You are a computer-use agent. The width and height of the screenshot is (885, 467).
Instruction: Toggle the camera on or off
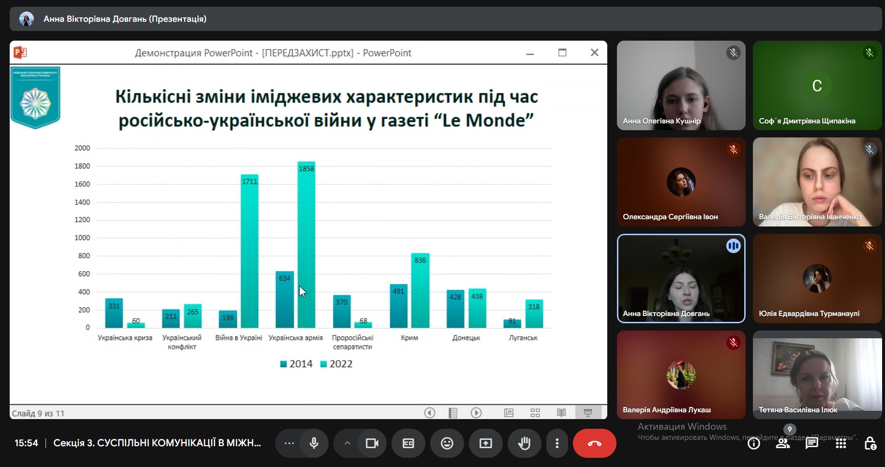point(372,443)
